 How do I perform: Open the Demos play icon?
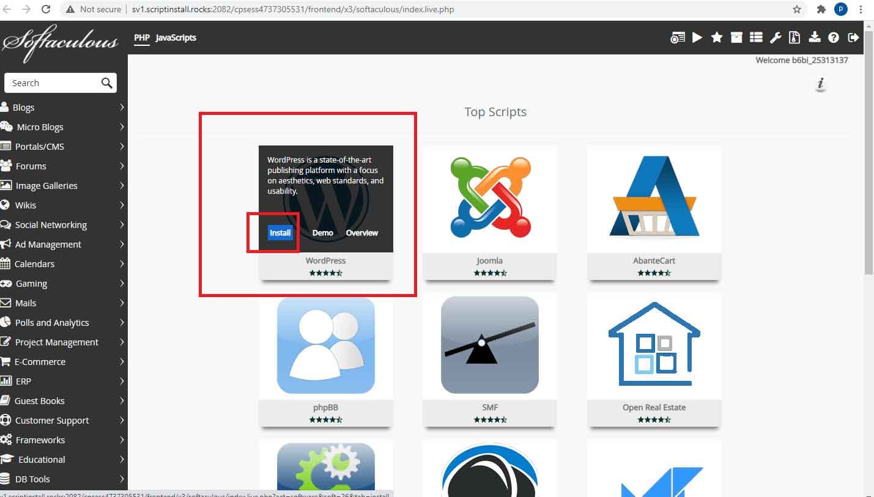[x=697, y=37]
